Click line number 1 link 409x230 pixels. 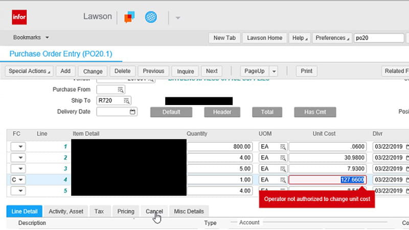pos(65,147)
